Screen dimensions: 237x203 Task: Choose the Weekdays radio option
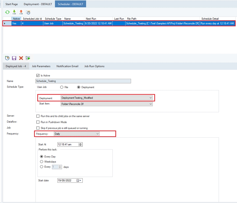42,162
